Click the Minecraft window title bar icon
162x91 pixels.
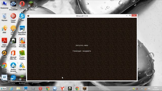pos(28,16)
